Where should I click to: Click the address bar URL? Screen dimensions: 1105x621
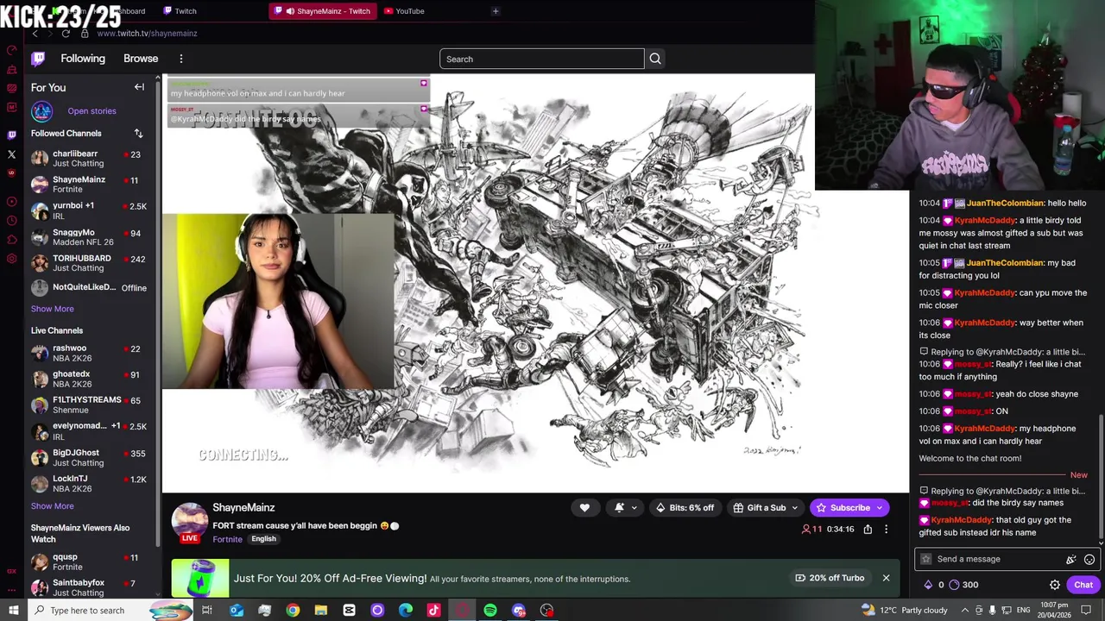pyautogui.click(x=148, y=33)
